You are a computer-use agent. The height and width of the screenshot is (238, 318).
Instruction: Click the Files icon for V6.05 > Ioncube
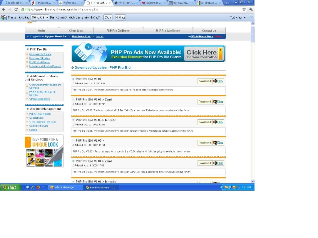(x=215, y=122)
